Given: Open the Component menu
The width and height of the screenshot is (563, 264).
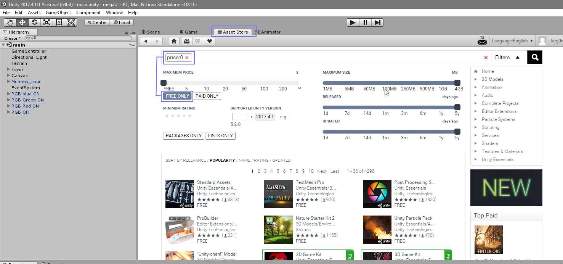Looking at the screenshot, I should click(x=88, y=13).
